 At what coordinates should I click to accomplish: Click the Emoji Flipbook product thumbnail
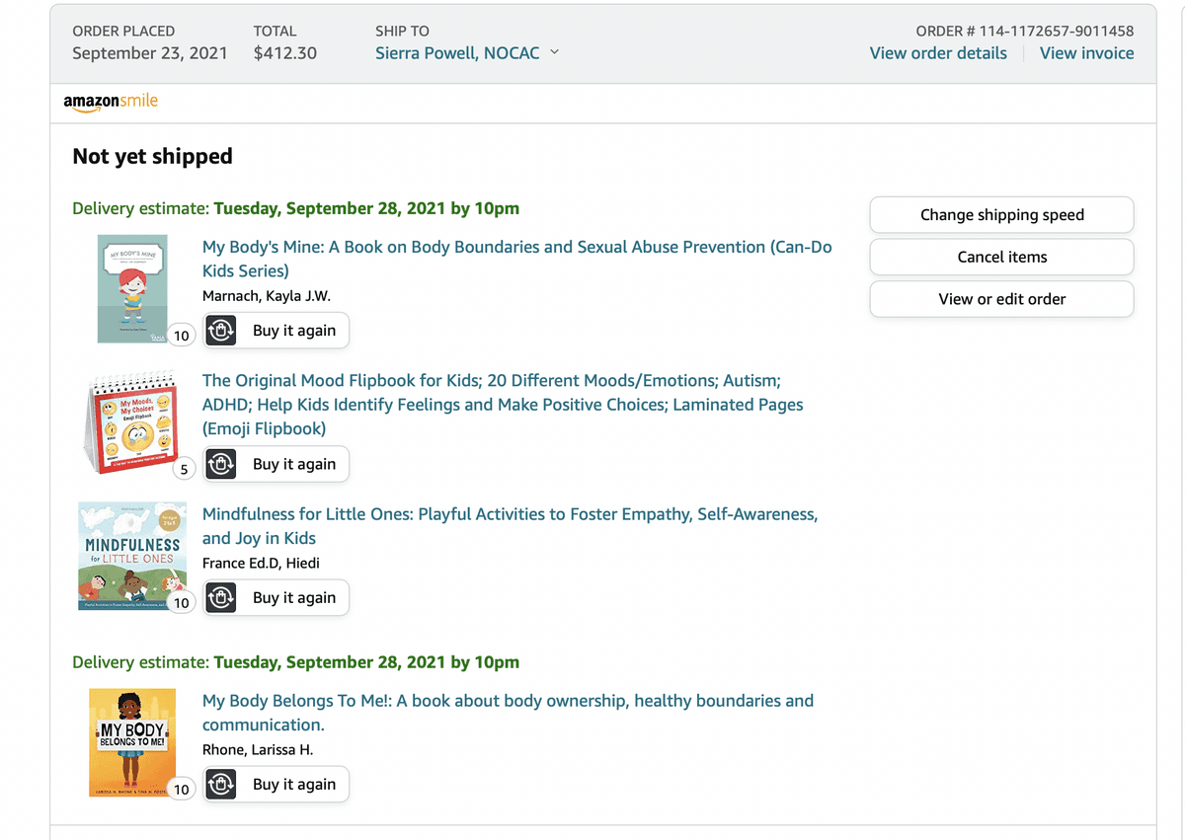pos(129,424)
